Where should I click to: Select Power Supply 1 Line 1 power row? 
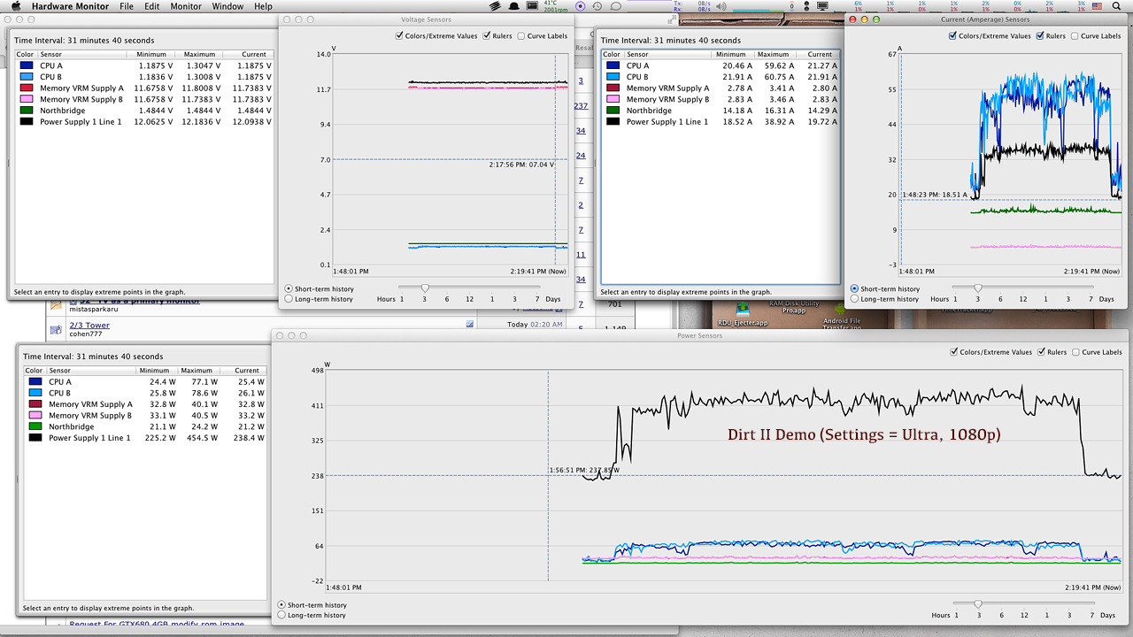89,438
